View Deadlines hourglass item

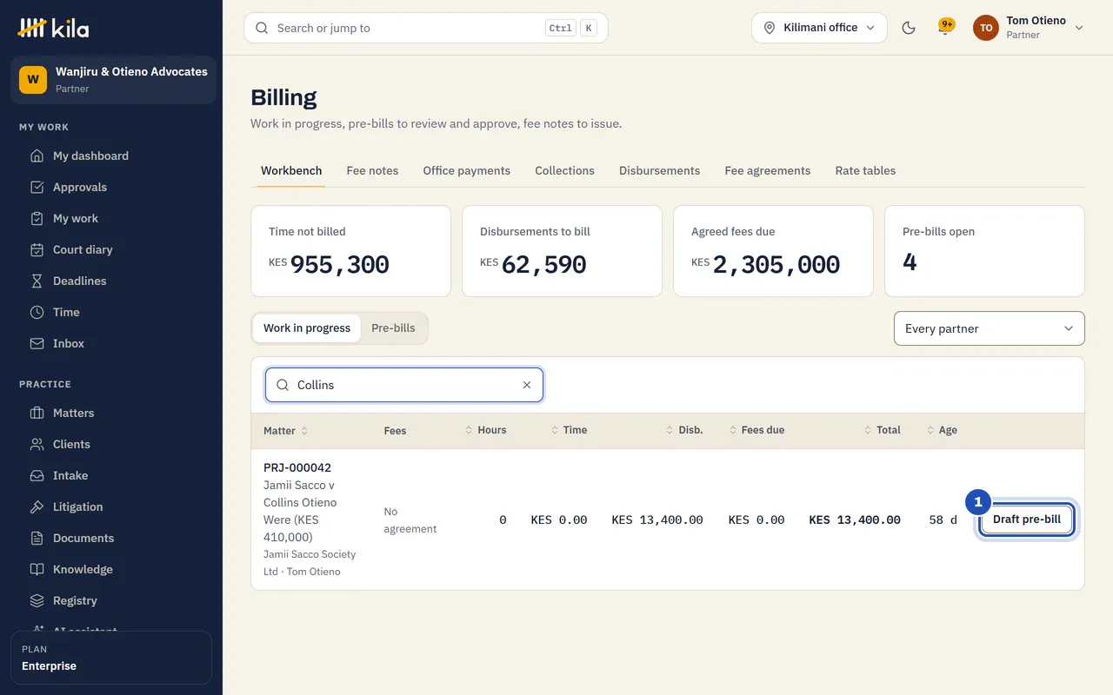click(x=111, y=281)
